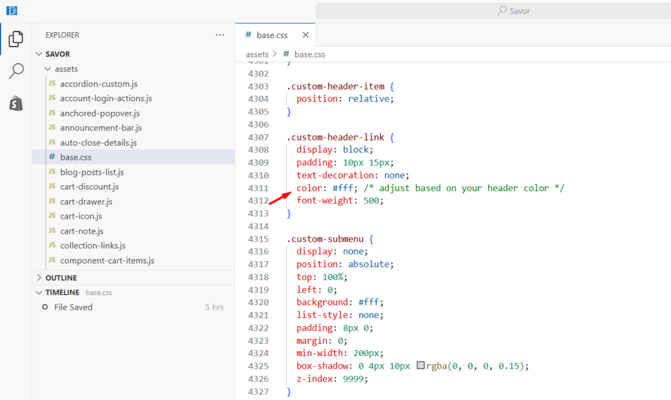Open accordion-custom.js file
The image size is (671, 400).
(98, 84)
